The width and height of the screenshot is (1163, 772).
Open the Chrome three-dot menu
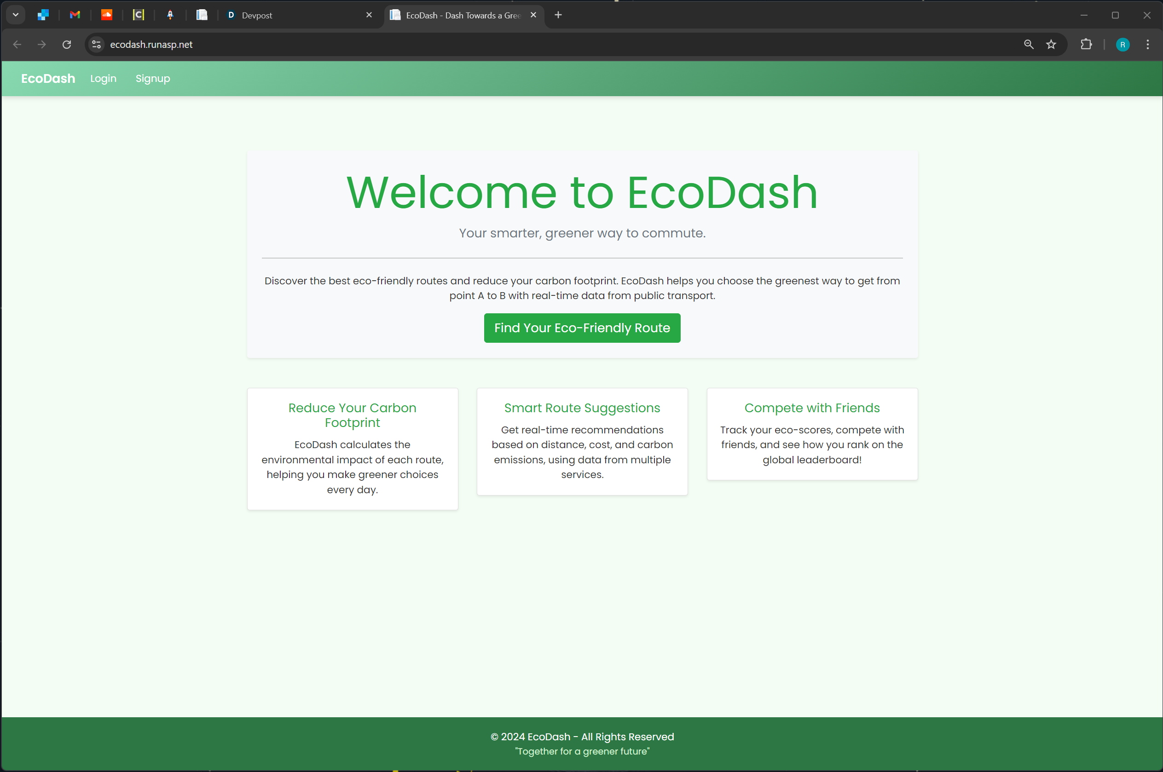pos(1147,44)
